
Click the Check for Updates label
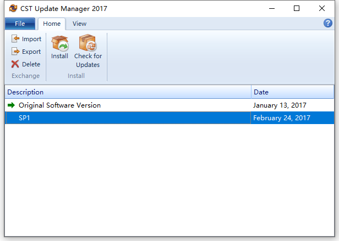pos(88,60)
